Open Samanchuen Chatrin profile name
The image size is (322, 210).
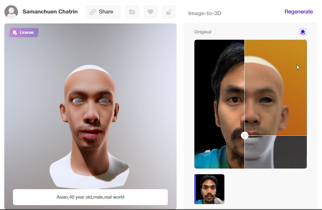50,12
